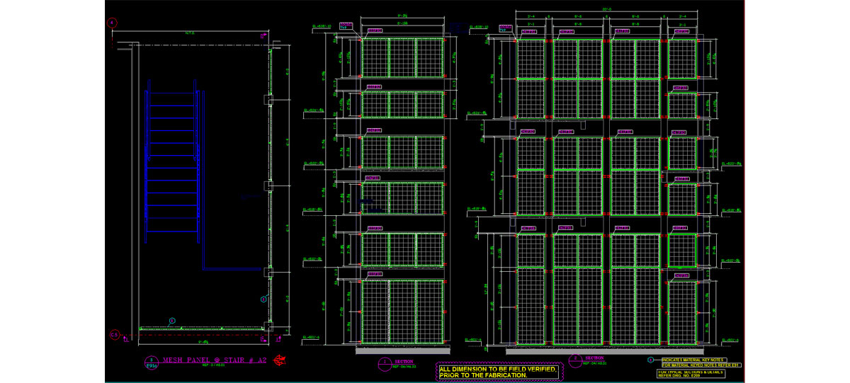Select the red grid bubble labeled A
The height and width of the screenshot is (383, 850).
[112, 23]
